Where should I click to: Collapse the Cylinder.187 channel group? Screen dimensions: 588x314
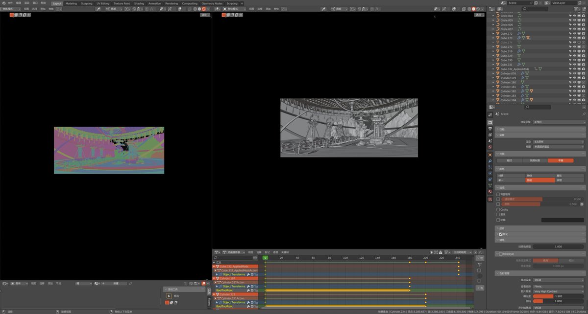click(x=214, y=278)
